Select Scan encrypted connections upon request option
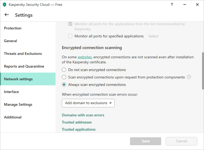The image size is (204, 150). [x=64, y=77]
